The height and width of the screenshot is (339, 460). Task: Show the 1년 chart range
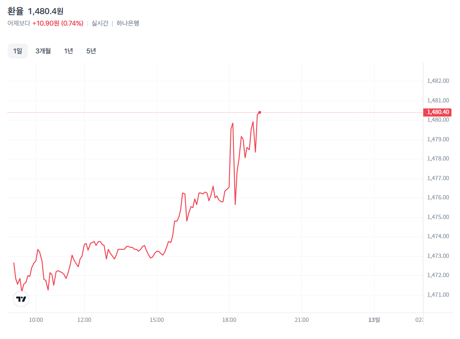point(68,51)
